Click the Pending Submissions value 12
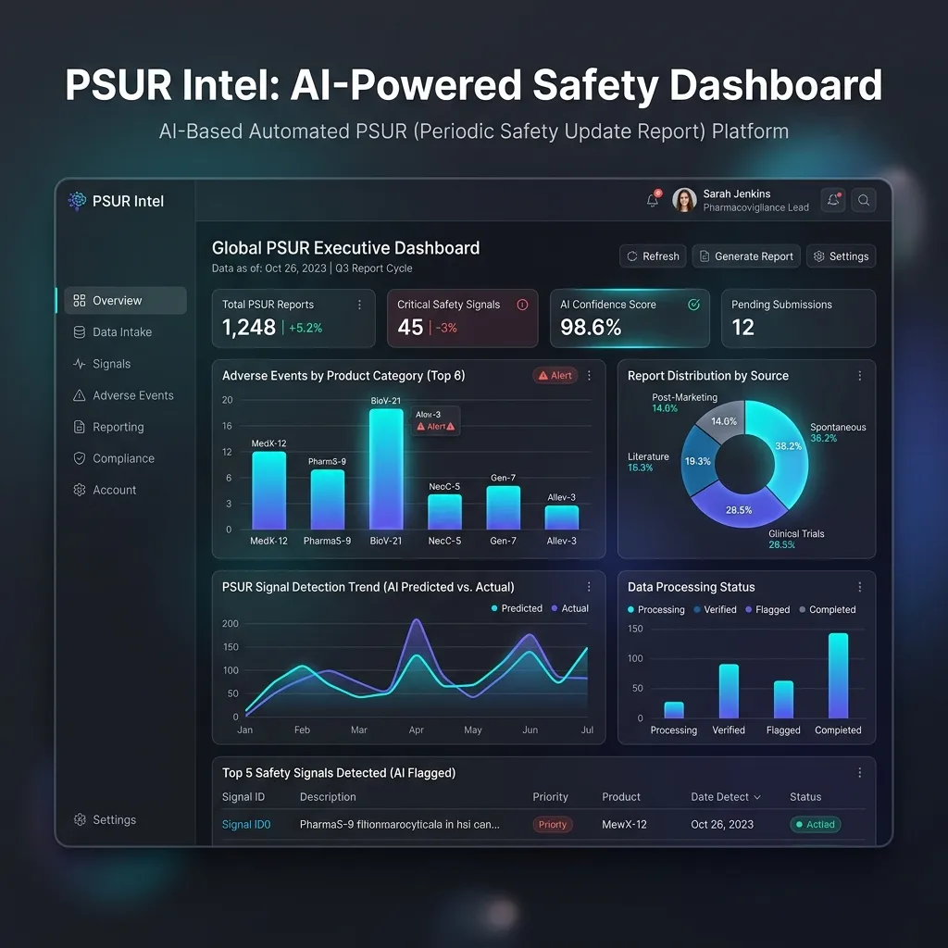The width and height of the screenshot is (948, 948). click(743, 328)
